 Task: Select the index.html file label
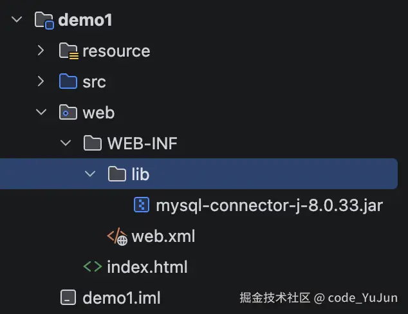147,267
